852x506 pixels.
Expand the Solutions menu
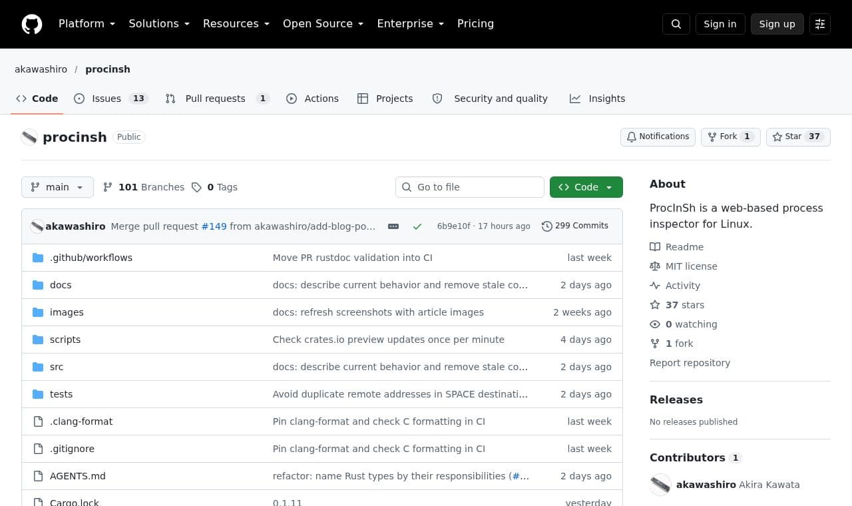coord(159,24)
